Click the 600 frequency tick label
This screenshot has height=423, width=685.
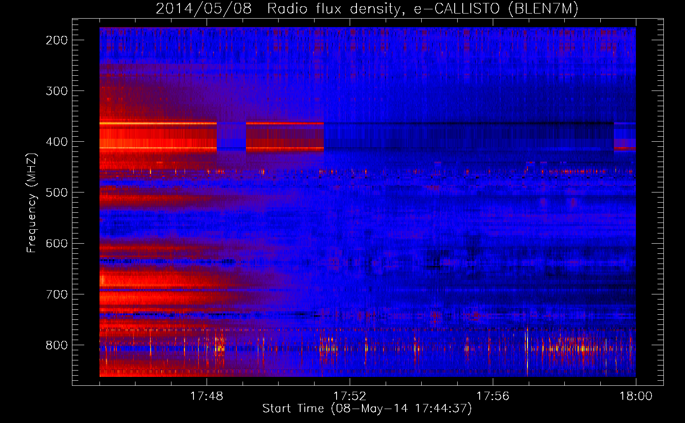pyautogui.click(x=57, y=243)
